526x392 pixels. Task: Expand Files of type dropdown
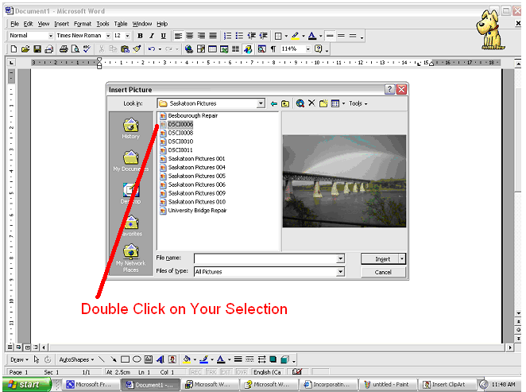click(x=340, y=271)
